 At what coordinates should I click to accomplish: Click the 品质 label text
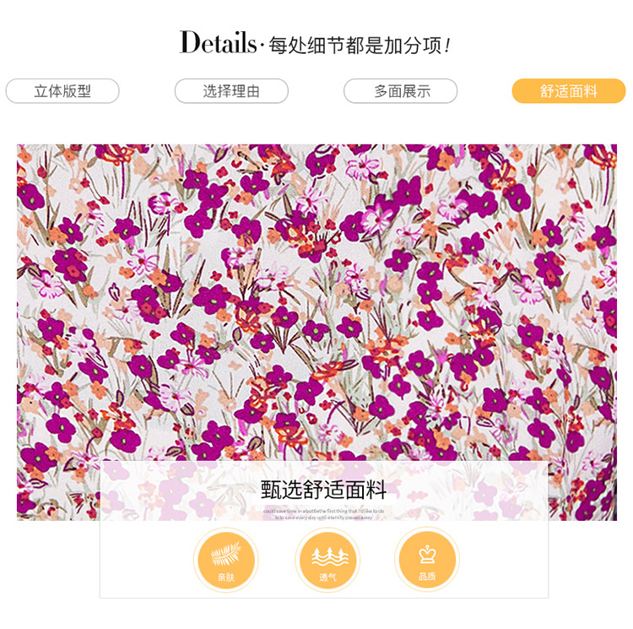click(427, 576)
